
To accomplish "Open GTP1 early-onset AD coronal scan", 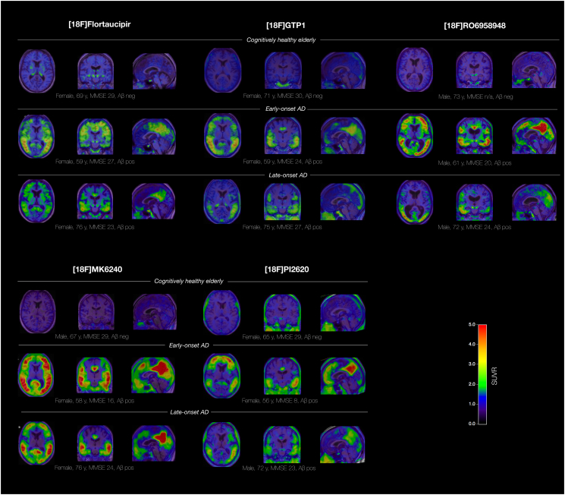I will point(282,136).
